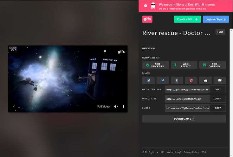This screenshot has height=157, width=233.
Task: Share the GIF on Reddit
Action: [x=205, y=80]
